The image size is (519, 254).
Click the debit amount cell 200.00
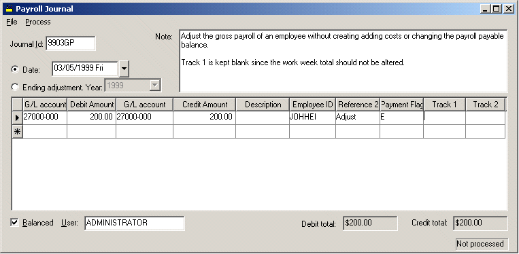(x=91, y=117)
